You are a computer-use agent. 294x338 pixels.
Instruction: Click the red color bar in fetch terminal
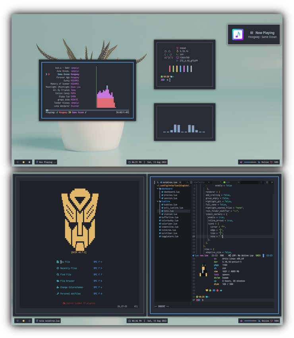170,69
